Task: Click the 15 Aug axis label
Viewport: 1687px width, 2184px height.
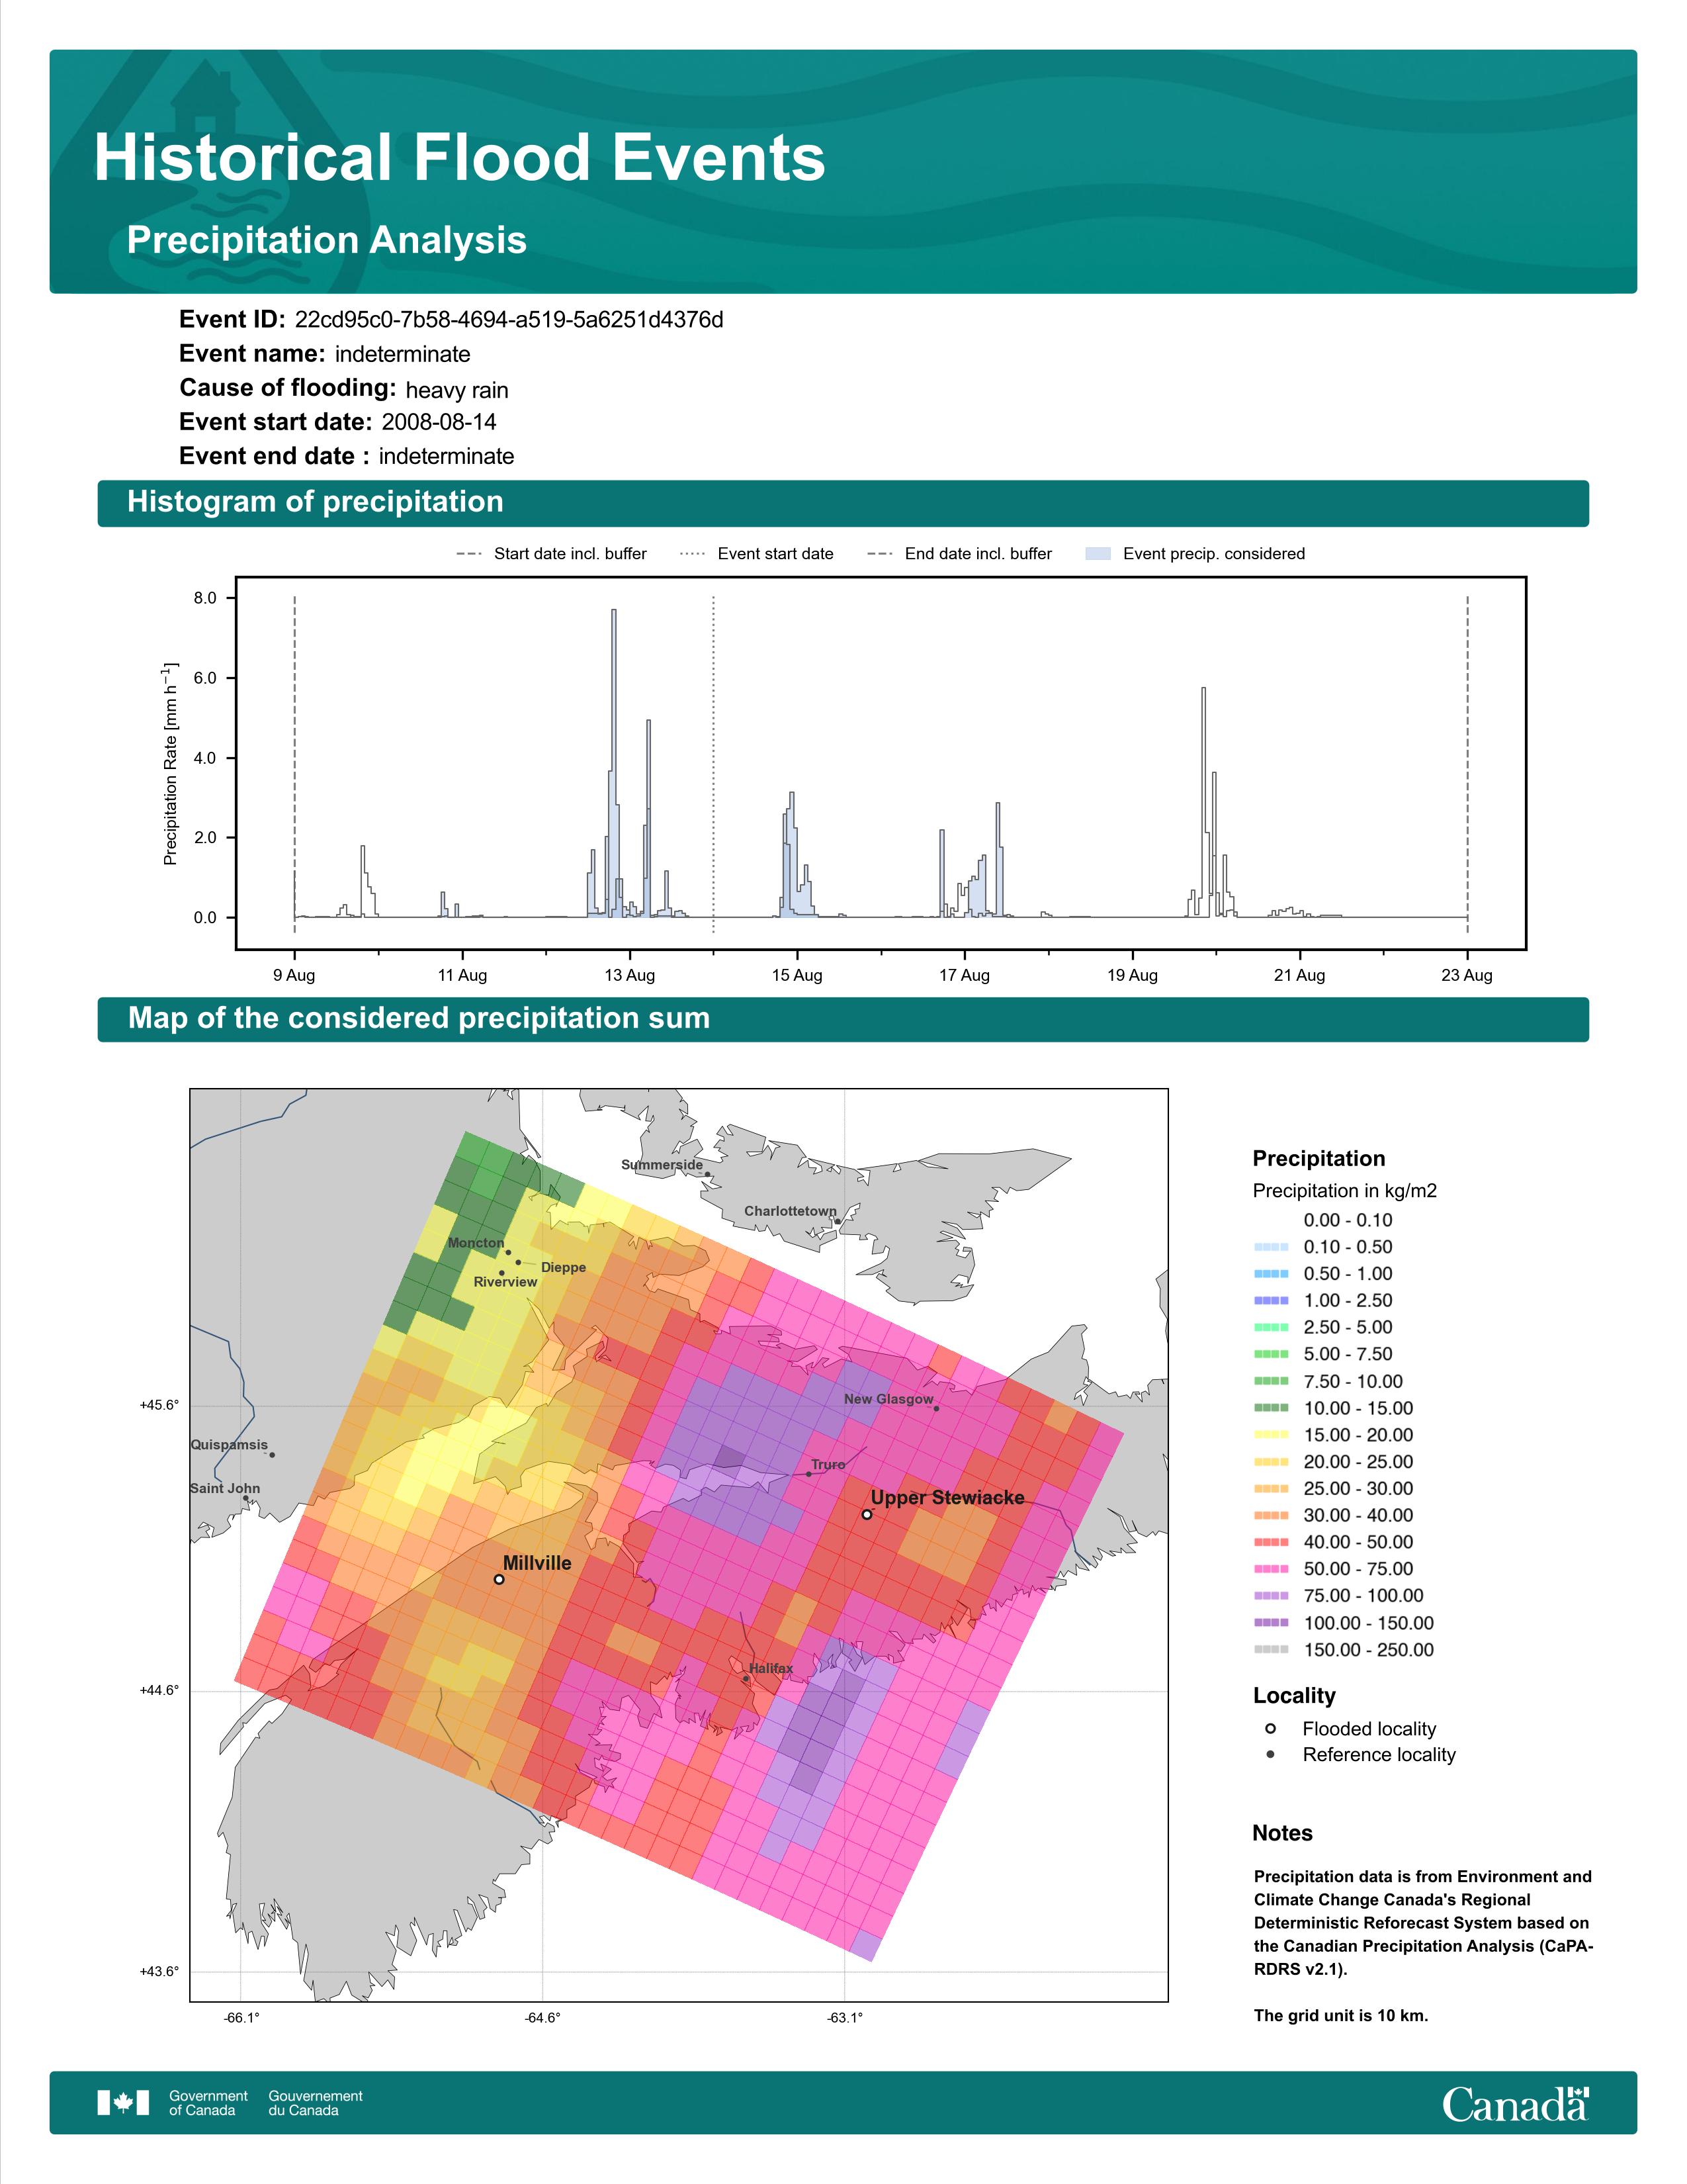Action: [x=797, y=975]
